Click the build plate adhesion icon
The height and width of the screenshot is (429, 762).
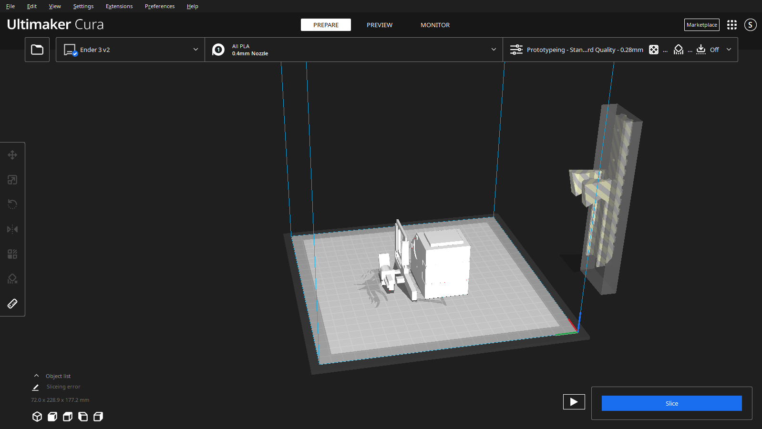701,50
